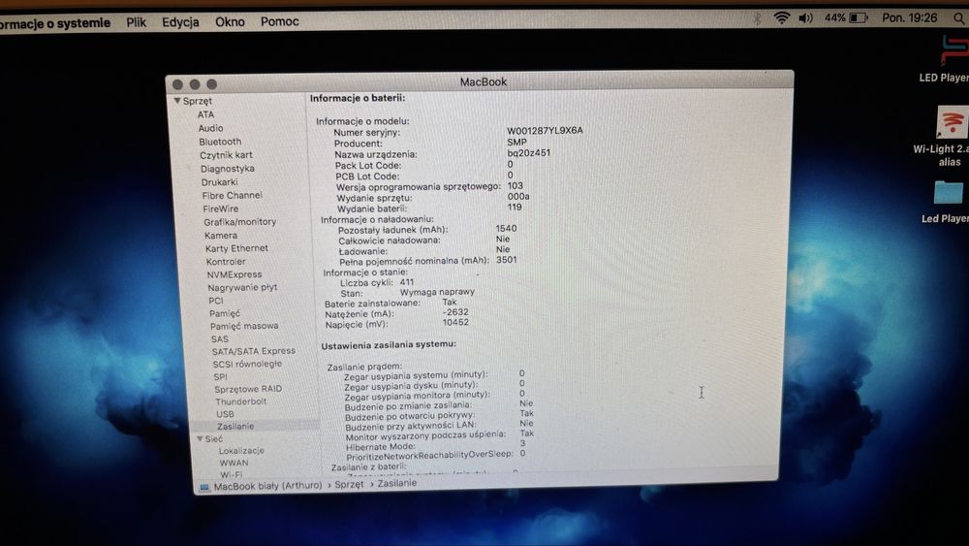Open the Plik menu
The width and height of the screenshot is (969, 546).
[x=136, y=22]
